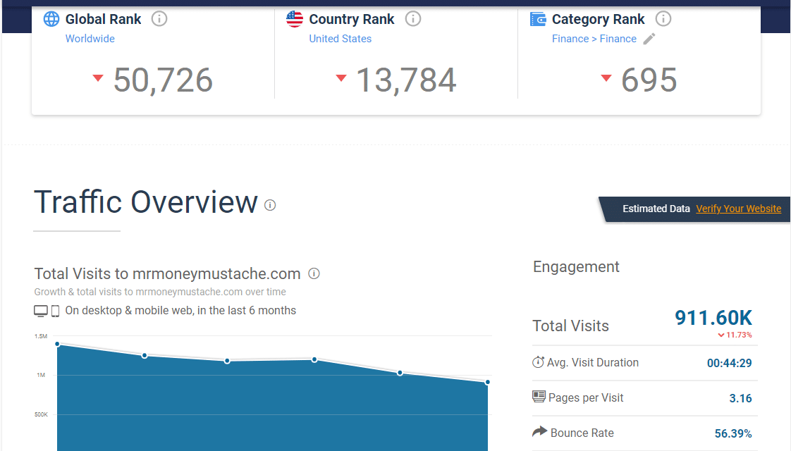
Task: Click the Avg. Visit Duration stopwatch icon
Action: click(x=538, y=362)
